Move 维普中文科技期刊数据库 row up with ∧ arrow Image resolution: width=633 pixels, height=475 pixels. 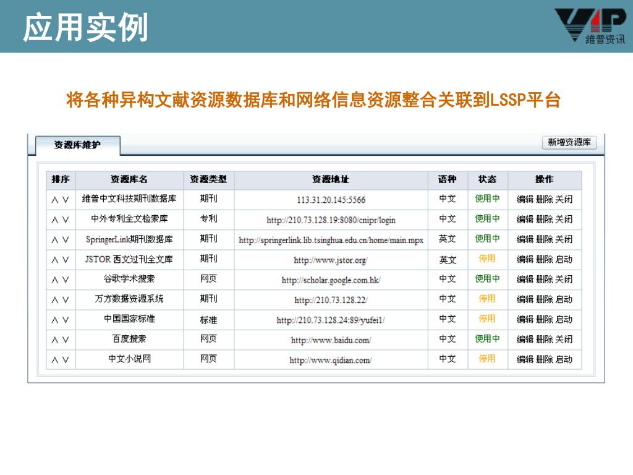tap(55, 200)
